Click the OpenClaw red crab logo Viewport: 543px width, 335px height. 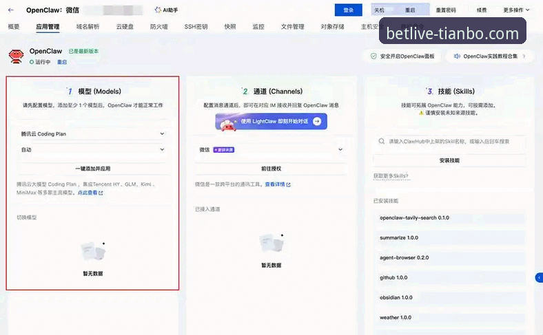(16, 56)
